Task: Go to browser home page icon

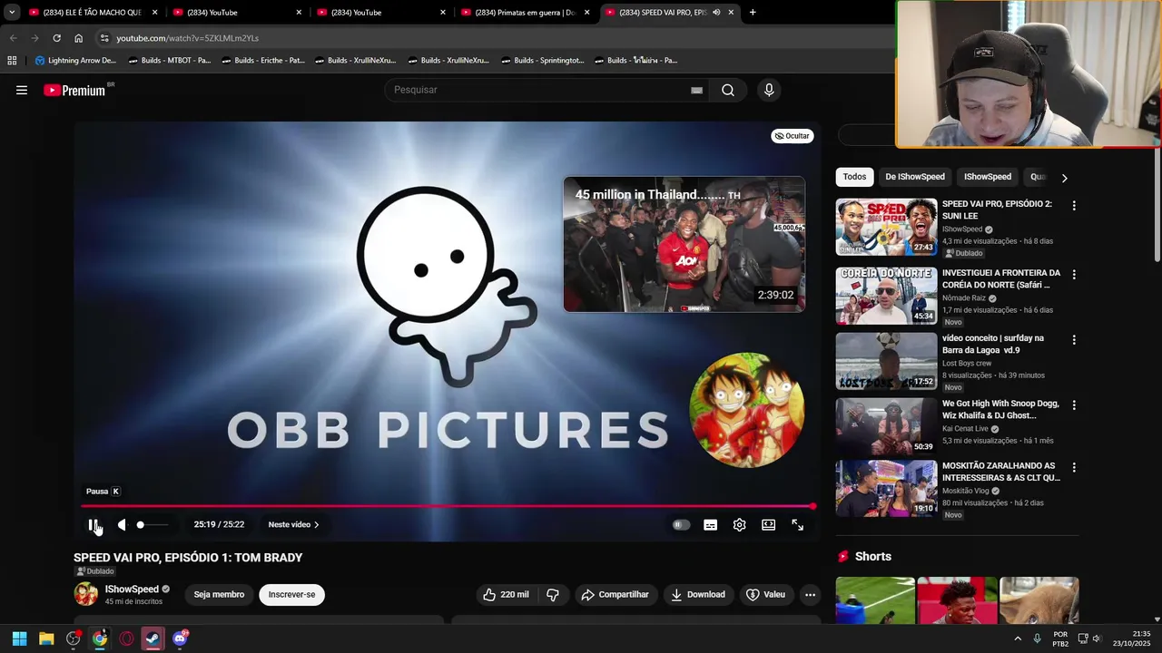Action: [78, 38]
